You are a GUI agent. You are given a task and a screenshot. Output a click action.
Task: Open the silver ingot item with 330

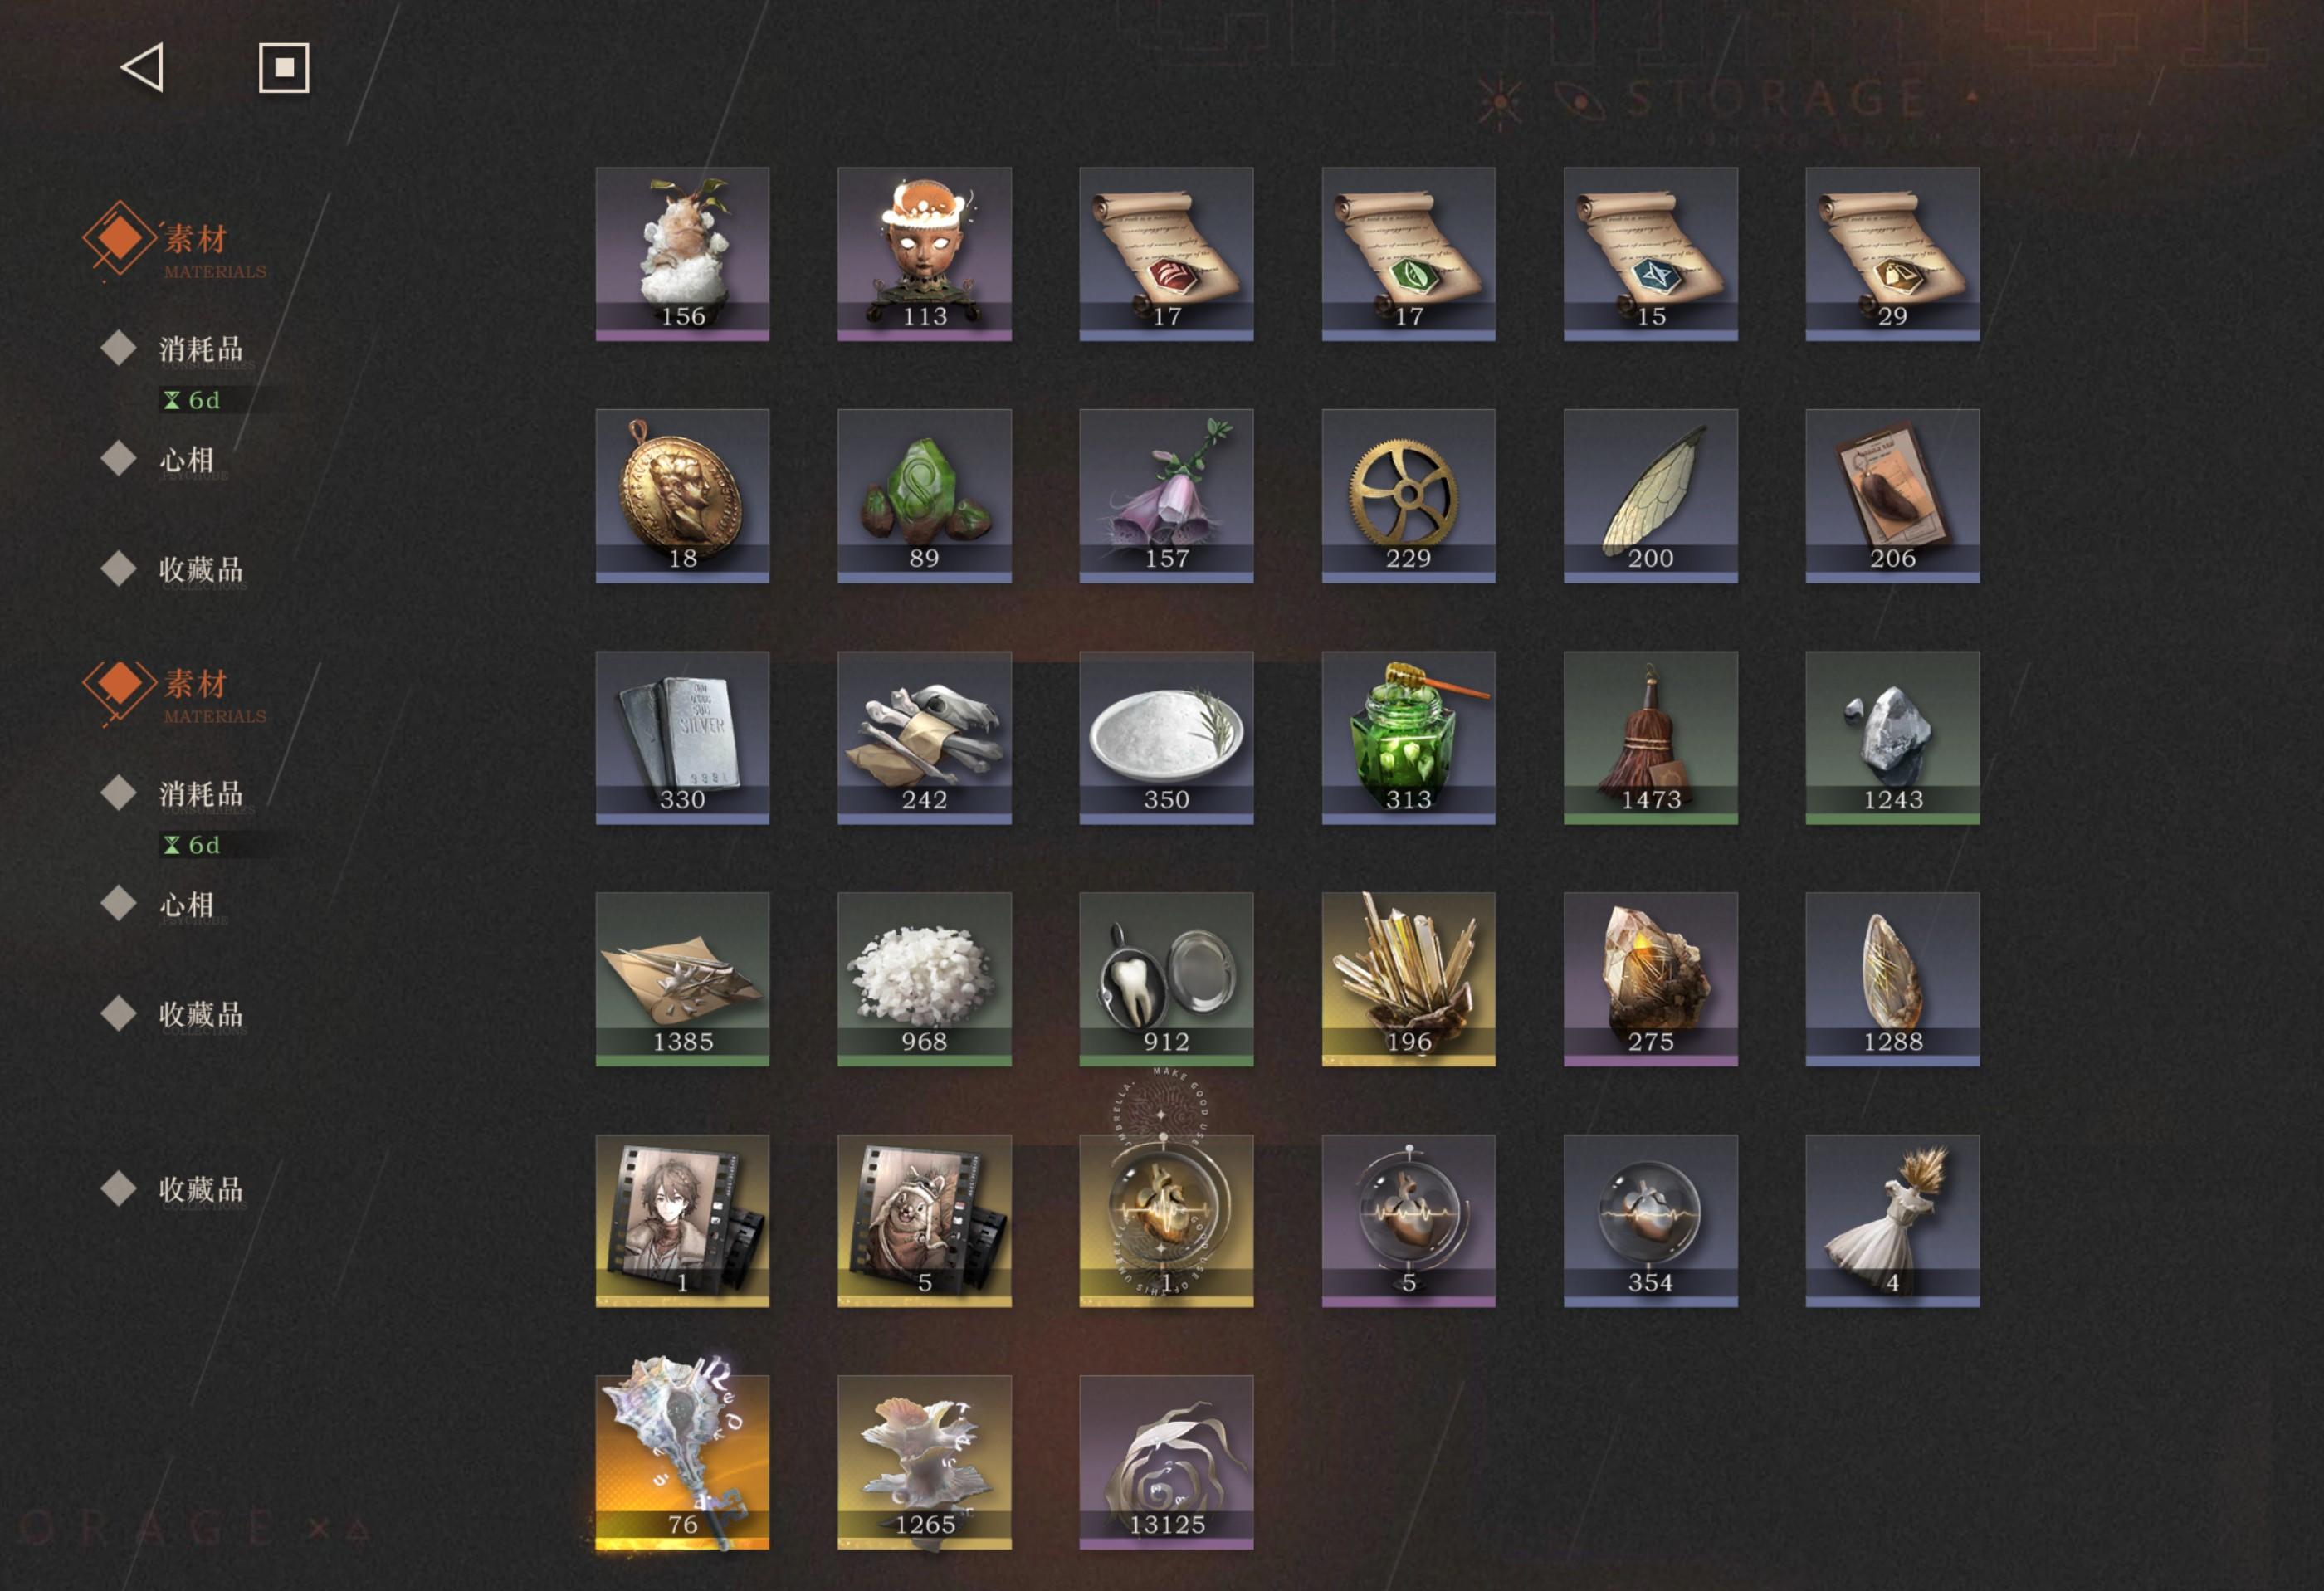pyautogui.click(x=682, y=738)
